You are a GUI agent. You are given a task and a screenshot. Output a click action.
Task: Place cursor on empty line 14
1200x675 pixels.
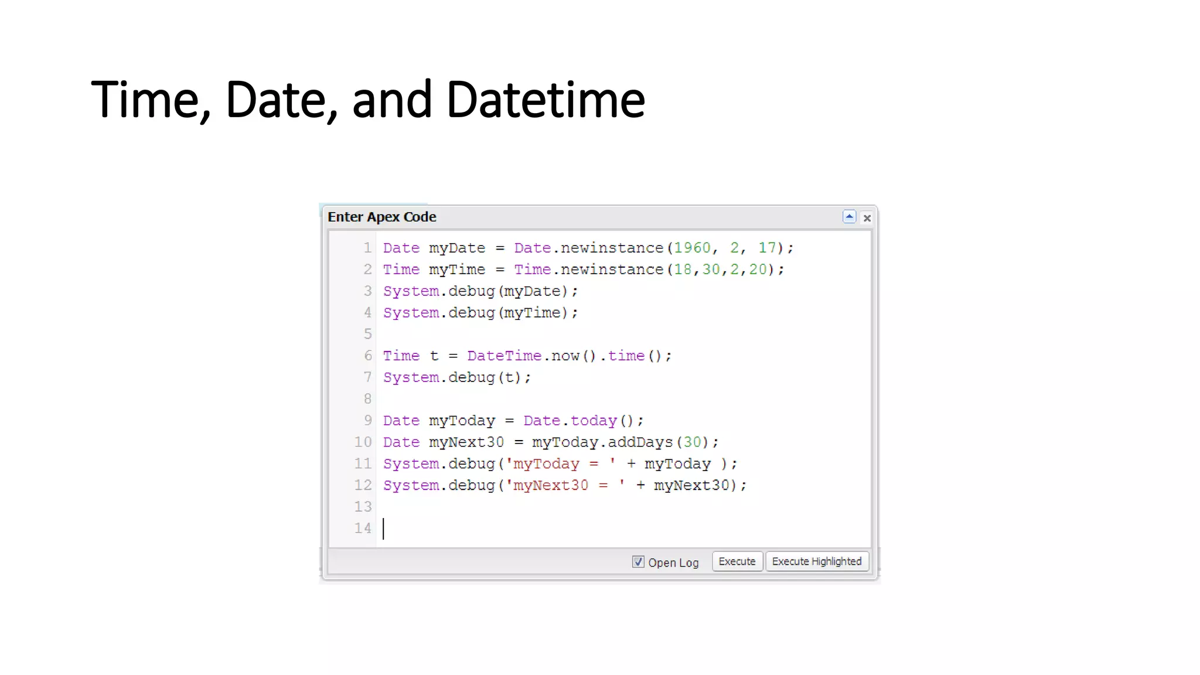(x=623, y=529)
